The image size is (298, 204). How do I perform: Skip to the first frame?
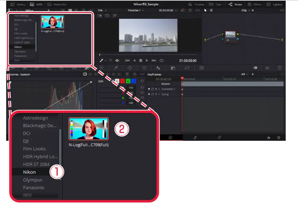(127, 60)
